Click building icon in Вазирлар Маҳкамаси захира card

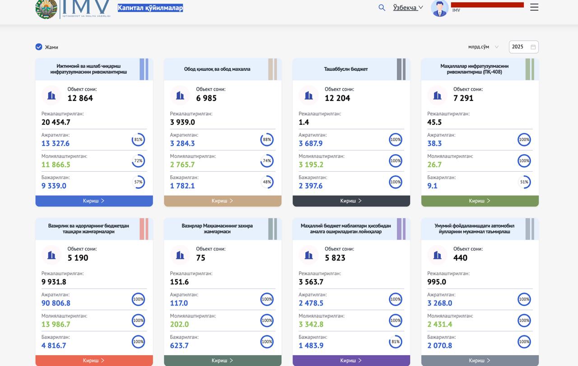(180, 255)
